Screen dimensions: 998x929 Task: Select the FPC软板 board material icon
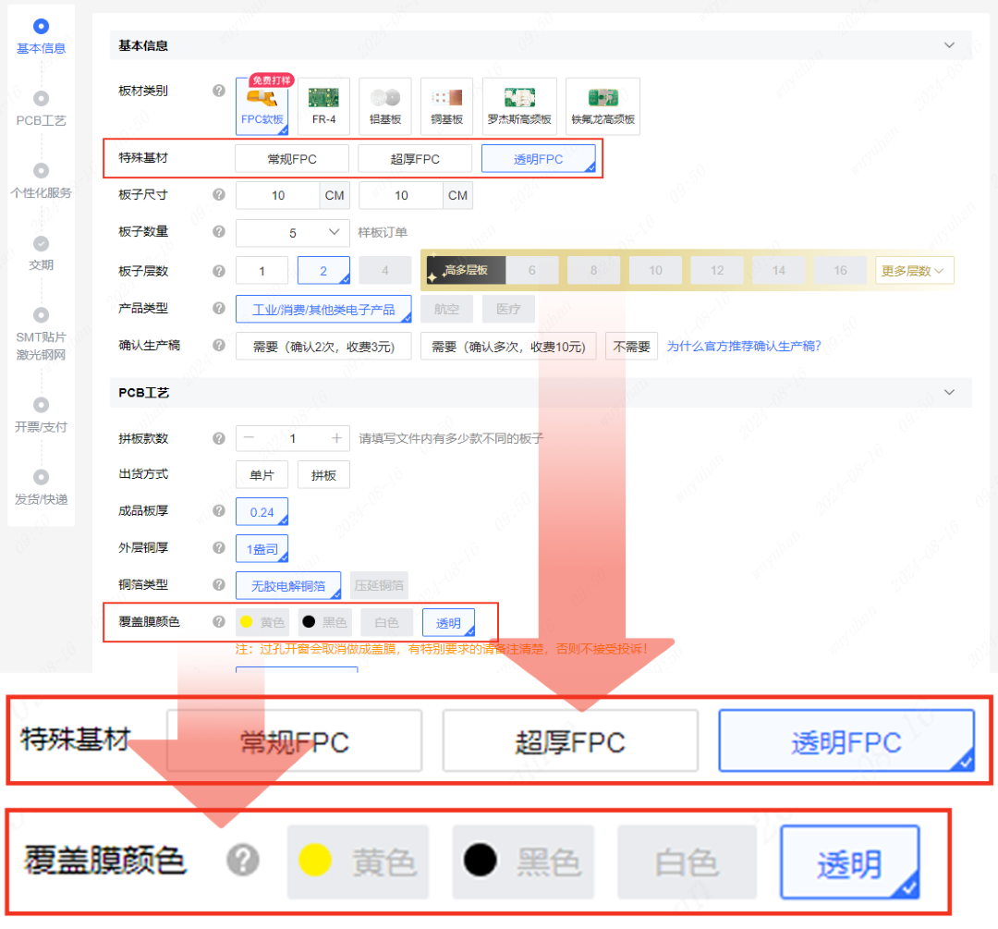pyautogui.click(x=262, y=105)
